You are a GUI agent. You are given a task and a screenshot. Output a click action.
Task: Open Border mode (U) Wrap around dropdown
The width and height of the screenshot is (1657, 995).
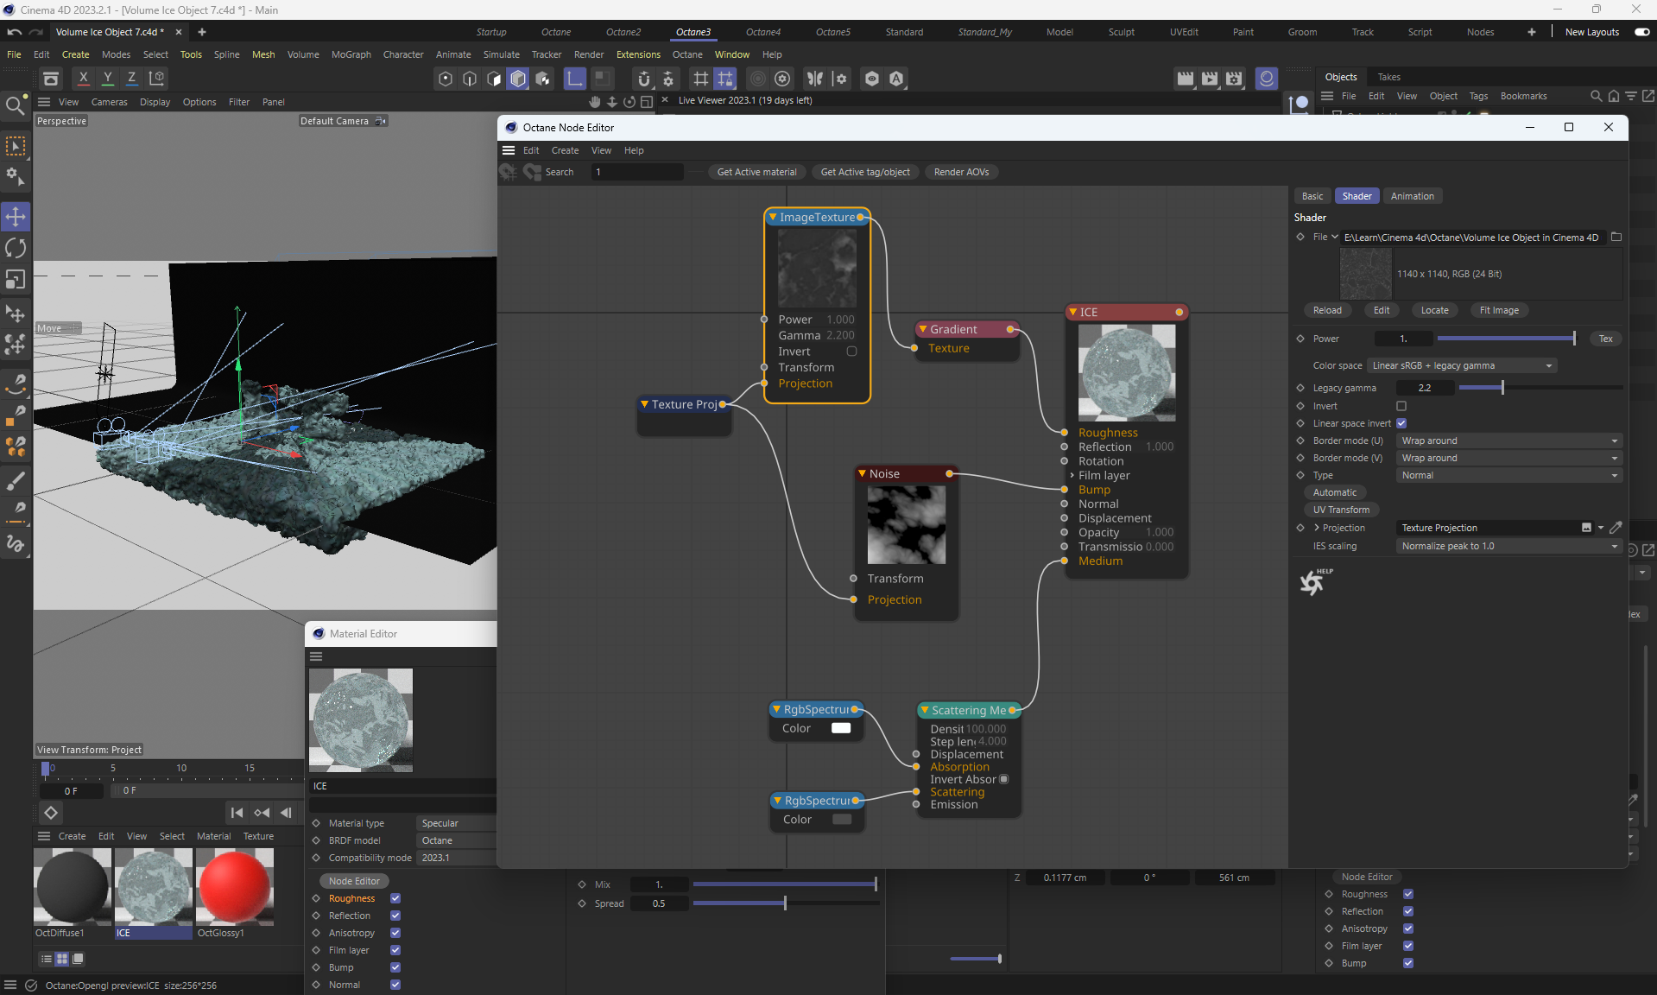[x=1508, y=440]
